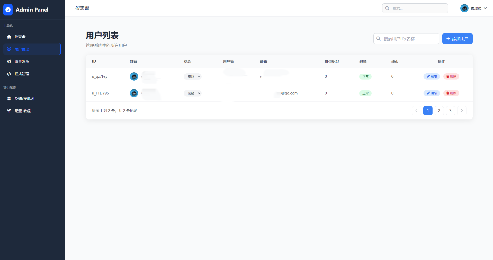Go to next page arrow

[462, 111]
